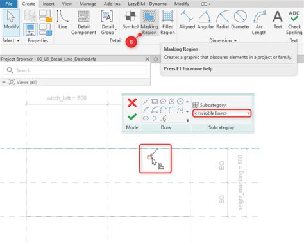
Task: Select the Tangent End Arc draw tool
Action: click(x=163, y=110)
